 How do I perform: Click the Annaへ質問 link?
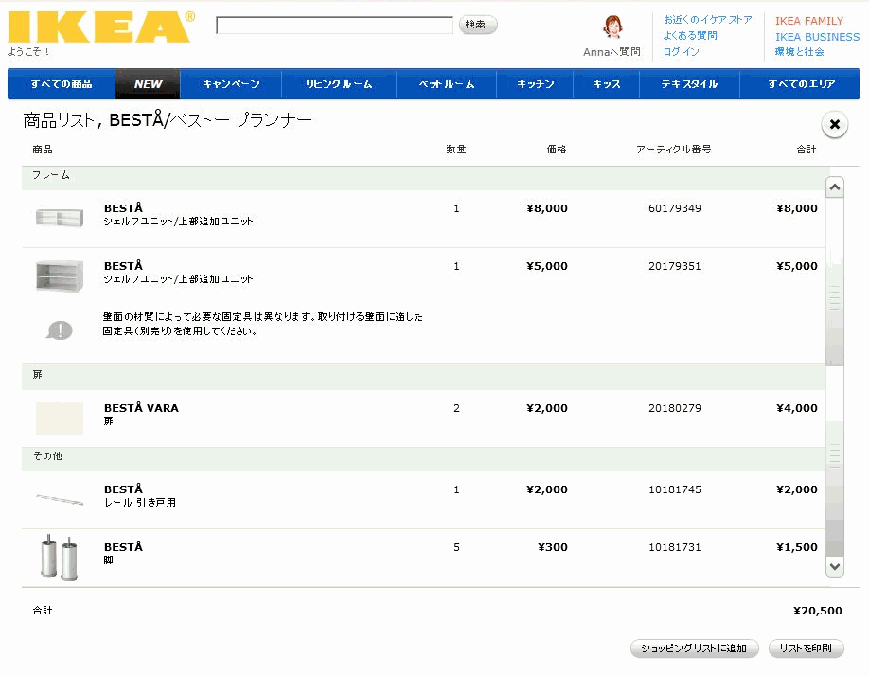(612, 52)
